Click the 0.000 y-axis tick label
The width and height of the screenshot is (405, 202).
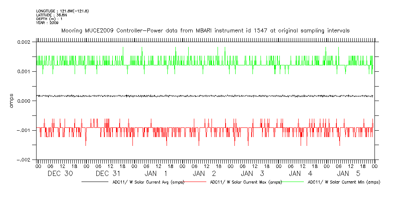(x=24, y=101)
